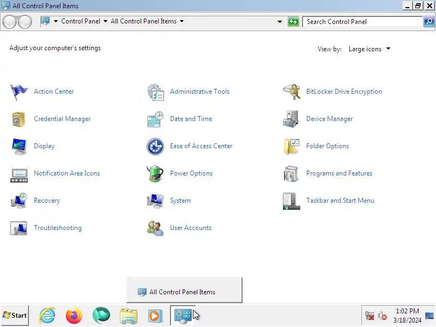The image size is (436, 327).
Task: Open the View by Large icons dropdown
Action: [x=370, y=49]
